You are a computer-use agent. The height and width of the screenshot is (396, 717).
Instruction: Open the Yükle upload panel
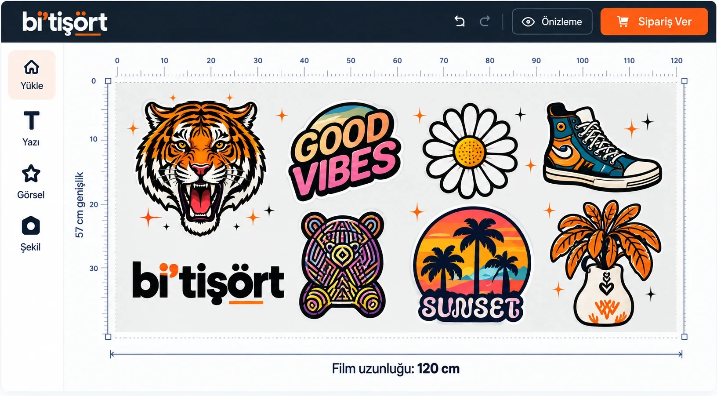[32, 75]
